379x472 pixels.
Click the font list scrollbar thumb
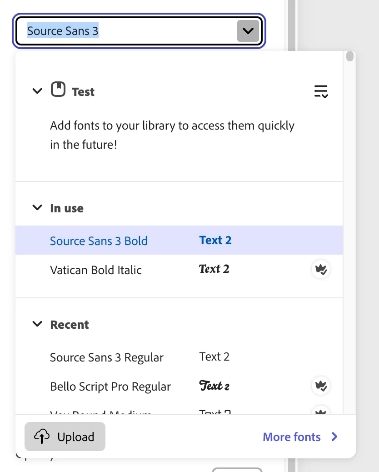pos(349,56)
